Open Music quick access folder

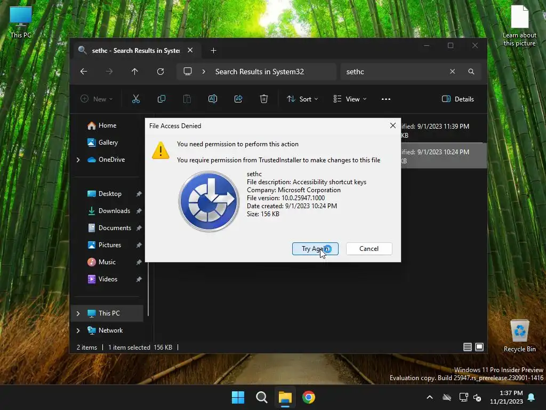pyautogui.click(x=107, y=262)
